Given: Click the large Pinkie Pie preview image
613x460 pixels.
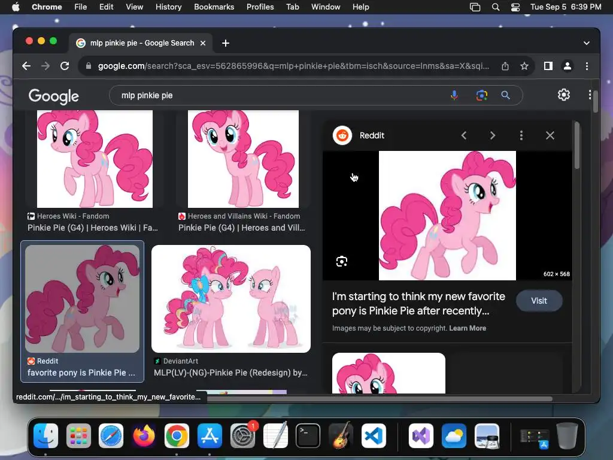Looking at the screenshot, I should pos(447,216).
